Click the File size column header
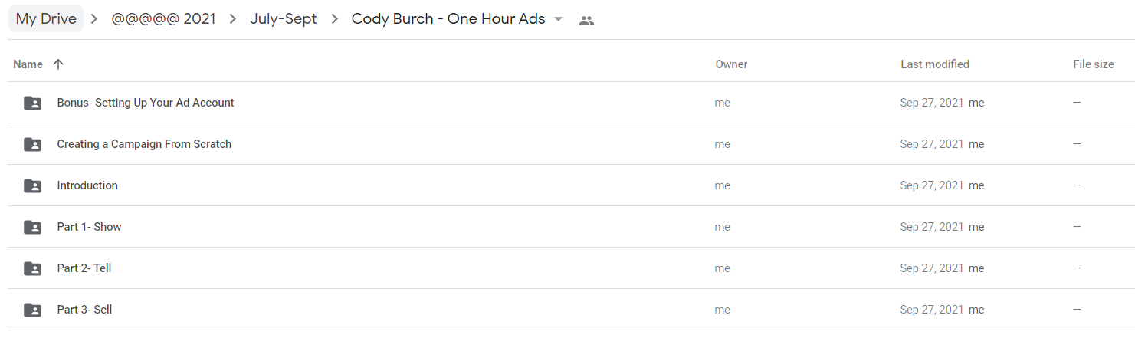 tap(1094, 64)
